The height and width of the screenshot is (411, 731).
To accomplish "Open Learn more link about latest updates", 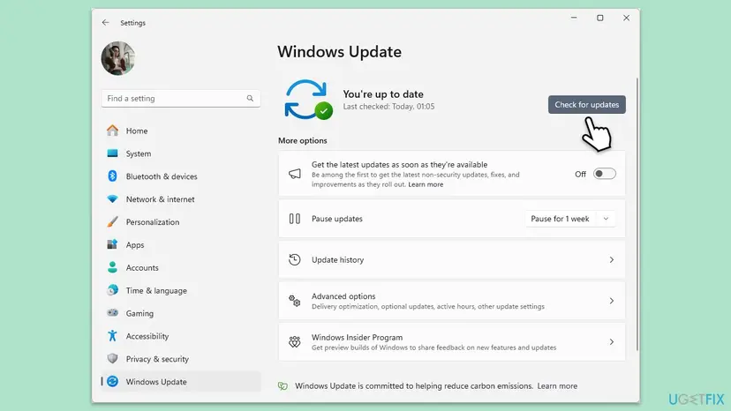I will [426, 184].
